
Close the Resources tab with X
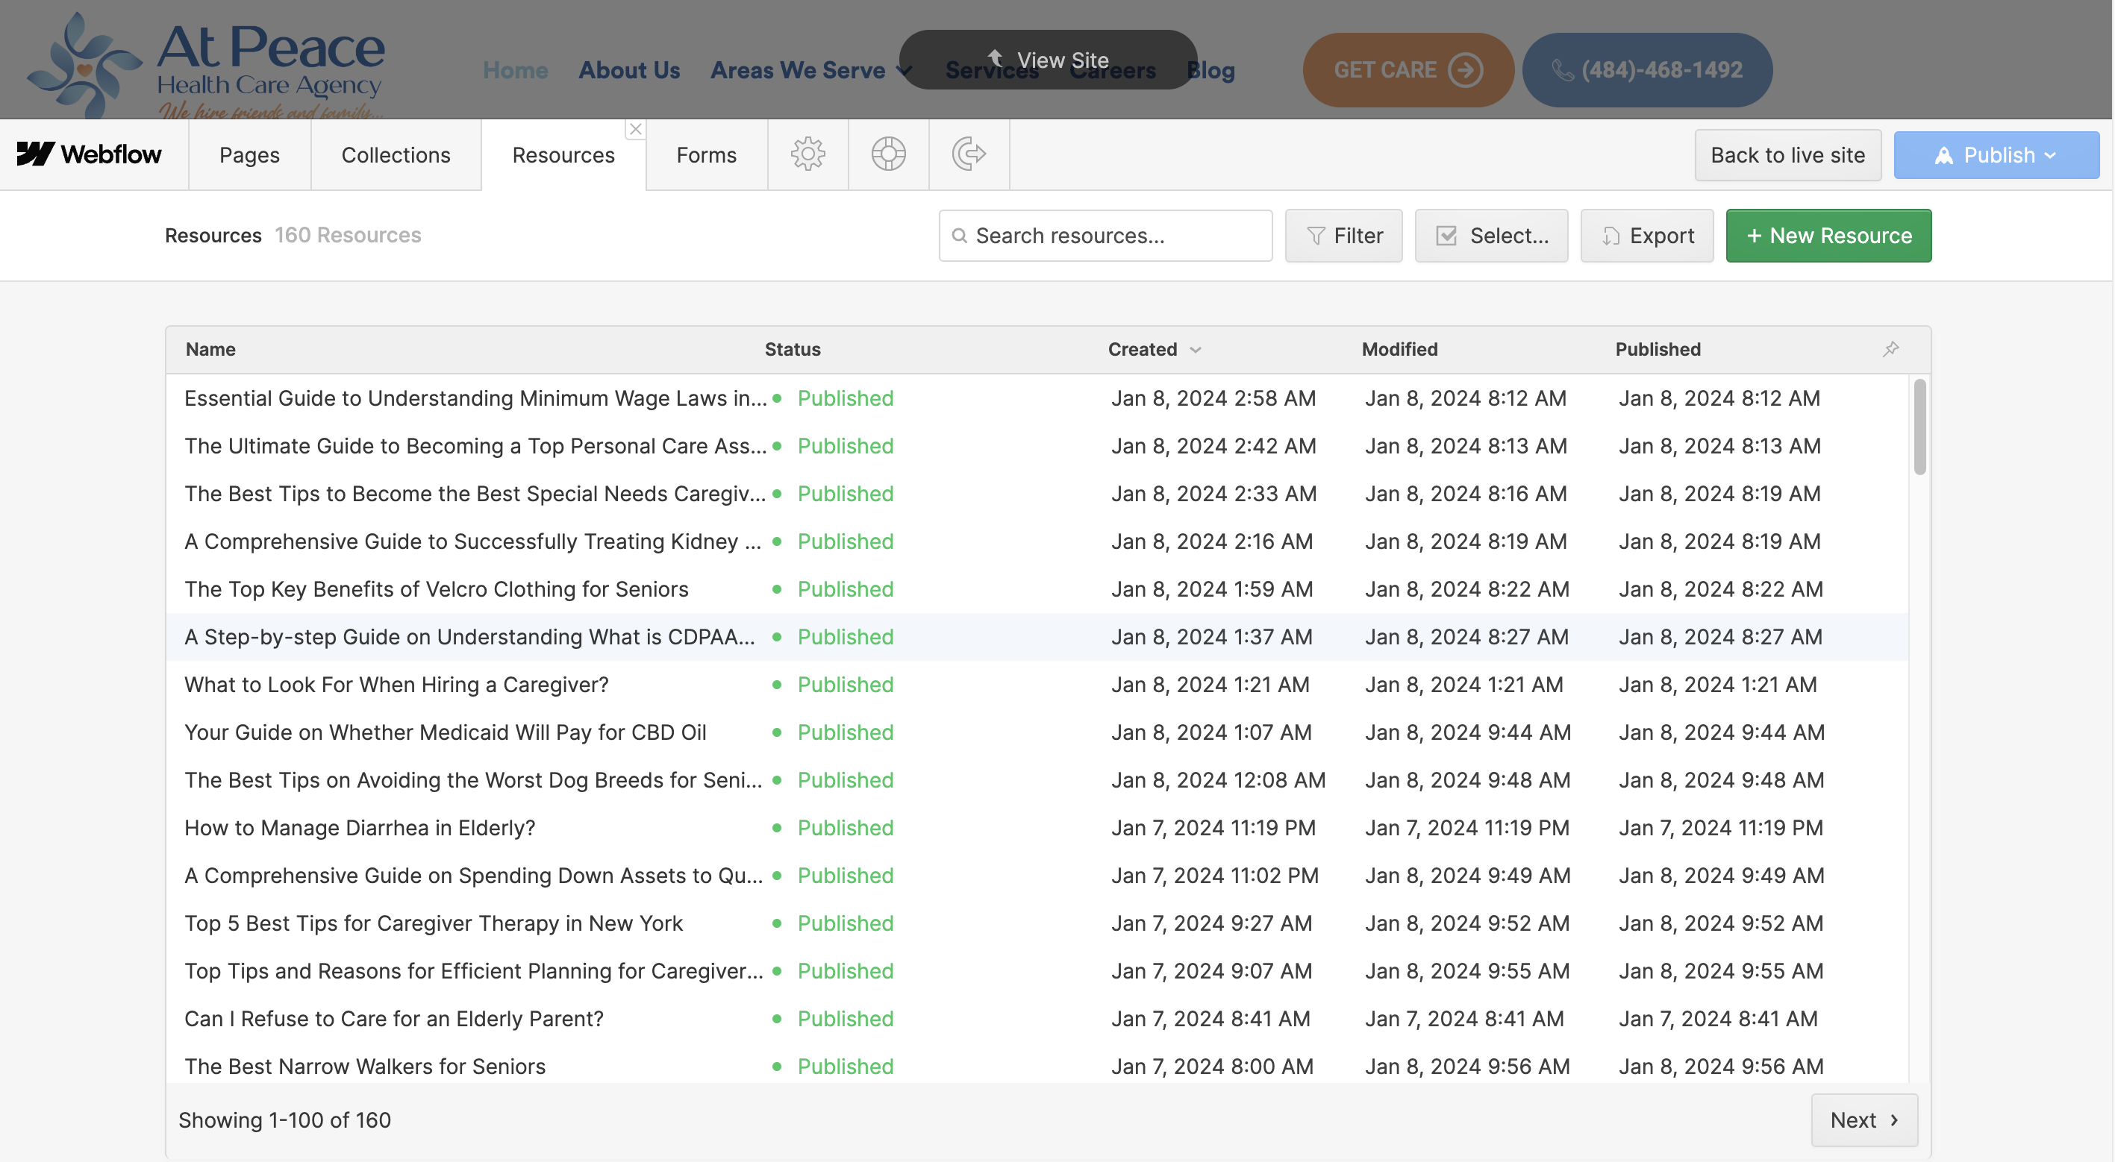coord(636,129)
